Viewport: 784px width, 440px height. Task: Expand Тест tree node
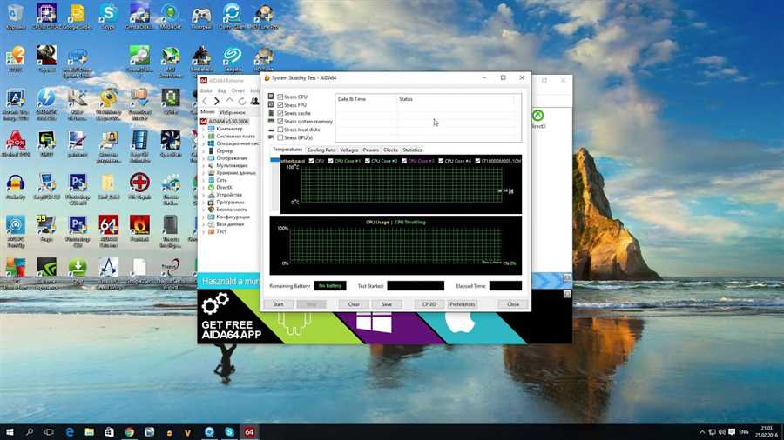pyautogui.click(x=204, y=231)
